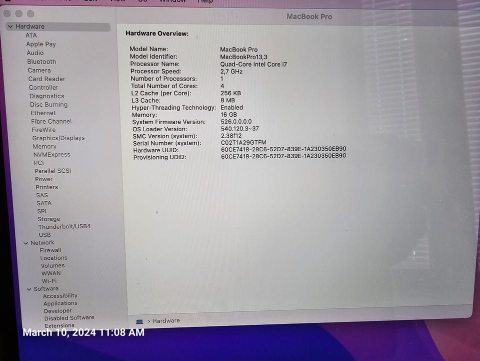The image size is (480, 361).
Task: Click the computer icon in path bar
Action: [x=139, y=321]
